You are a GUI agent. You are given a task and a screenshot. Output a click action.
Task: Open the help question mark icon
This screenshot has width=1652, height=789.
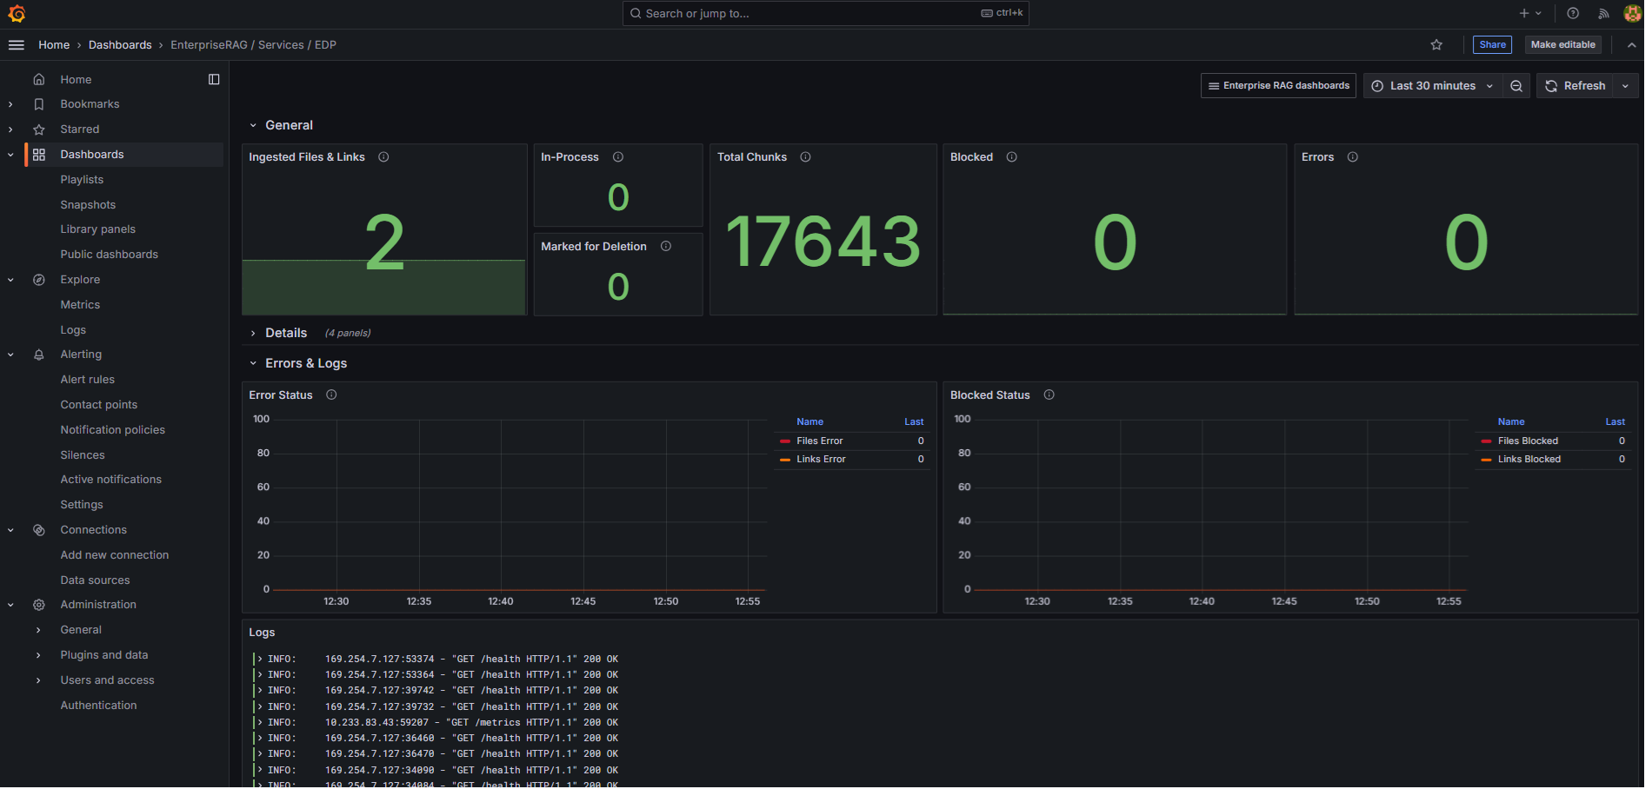[x=1573, y=13]
